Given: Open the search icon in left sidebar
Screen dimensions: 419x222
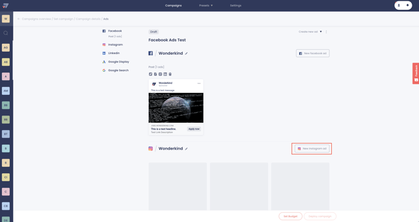Looking at the screenshot, I should click(5, 33).
